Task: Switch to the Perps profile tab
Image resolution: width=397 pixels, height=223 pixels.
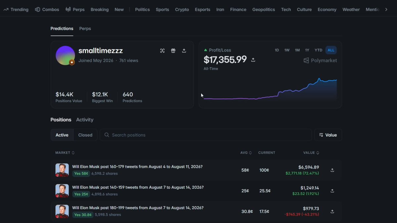Action: point(85,28)
